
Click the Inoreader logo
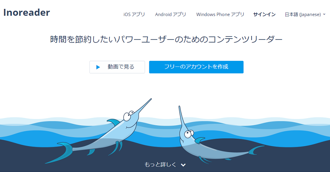[27, 13]
